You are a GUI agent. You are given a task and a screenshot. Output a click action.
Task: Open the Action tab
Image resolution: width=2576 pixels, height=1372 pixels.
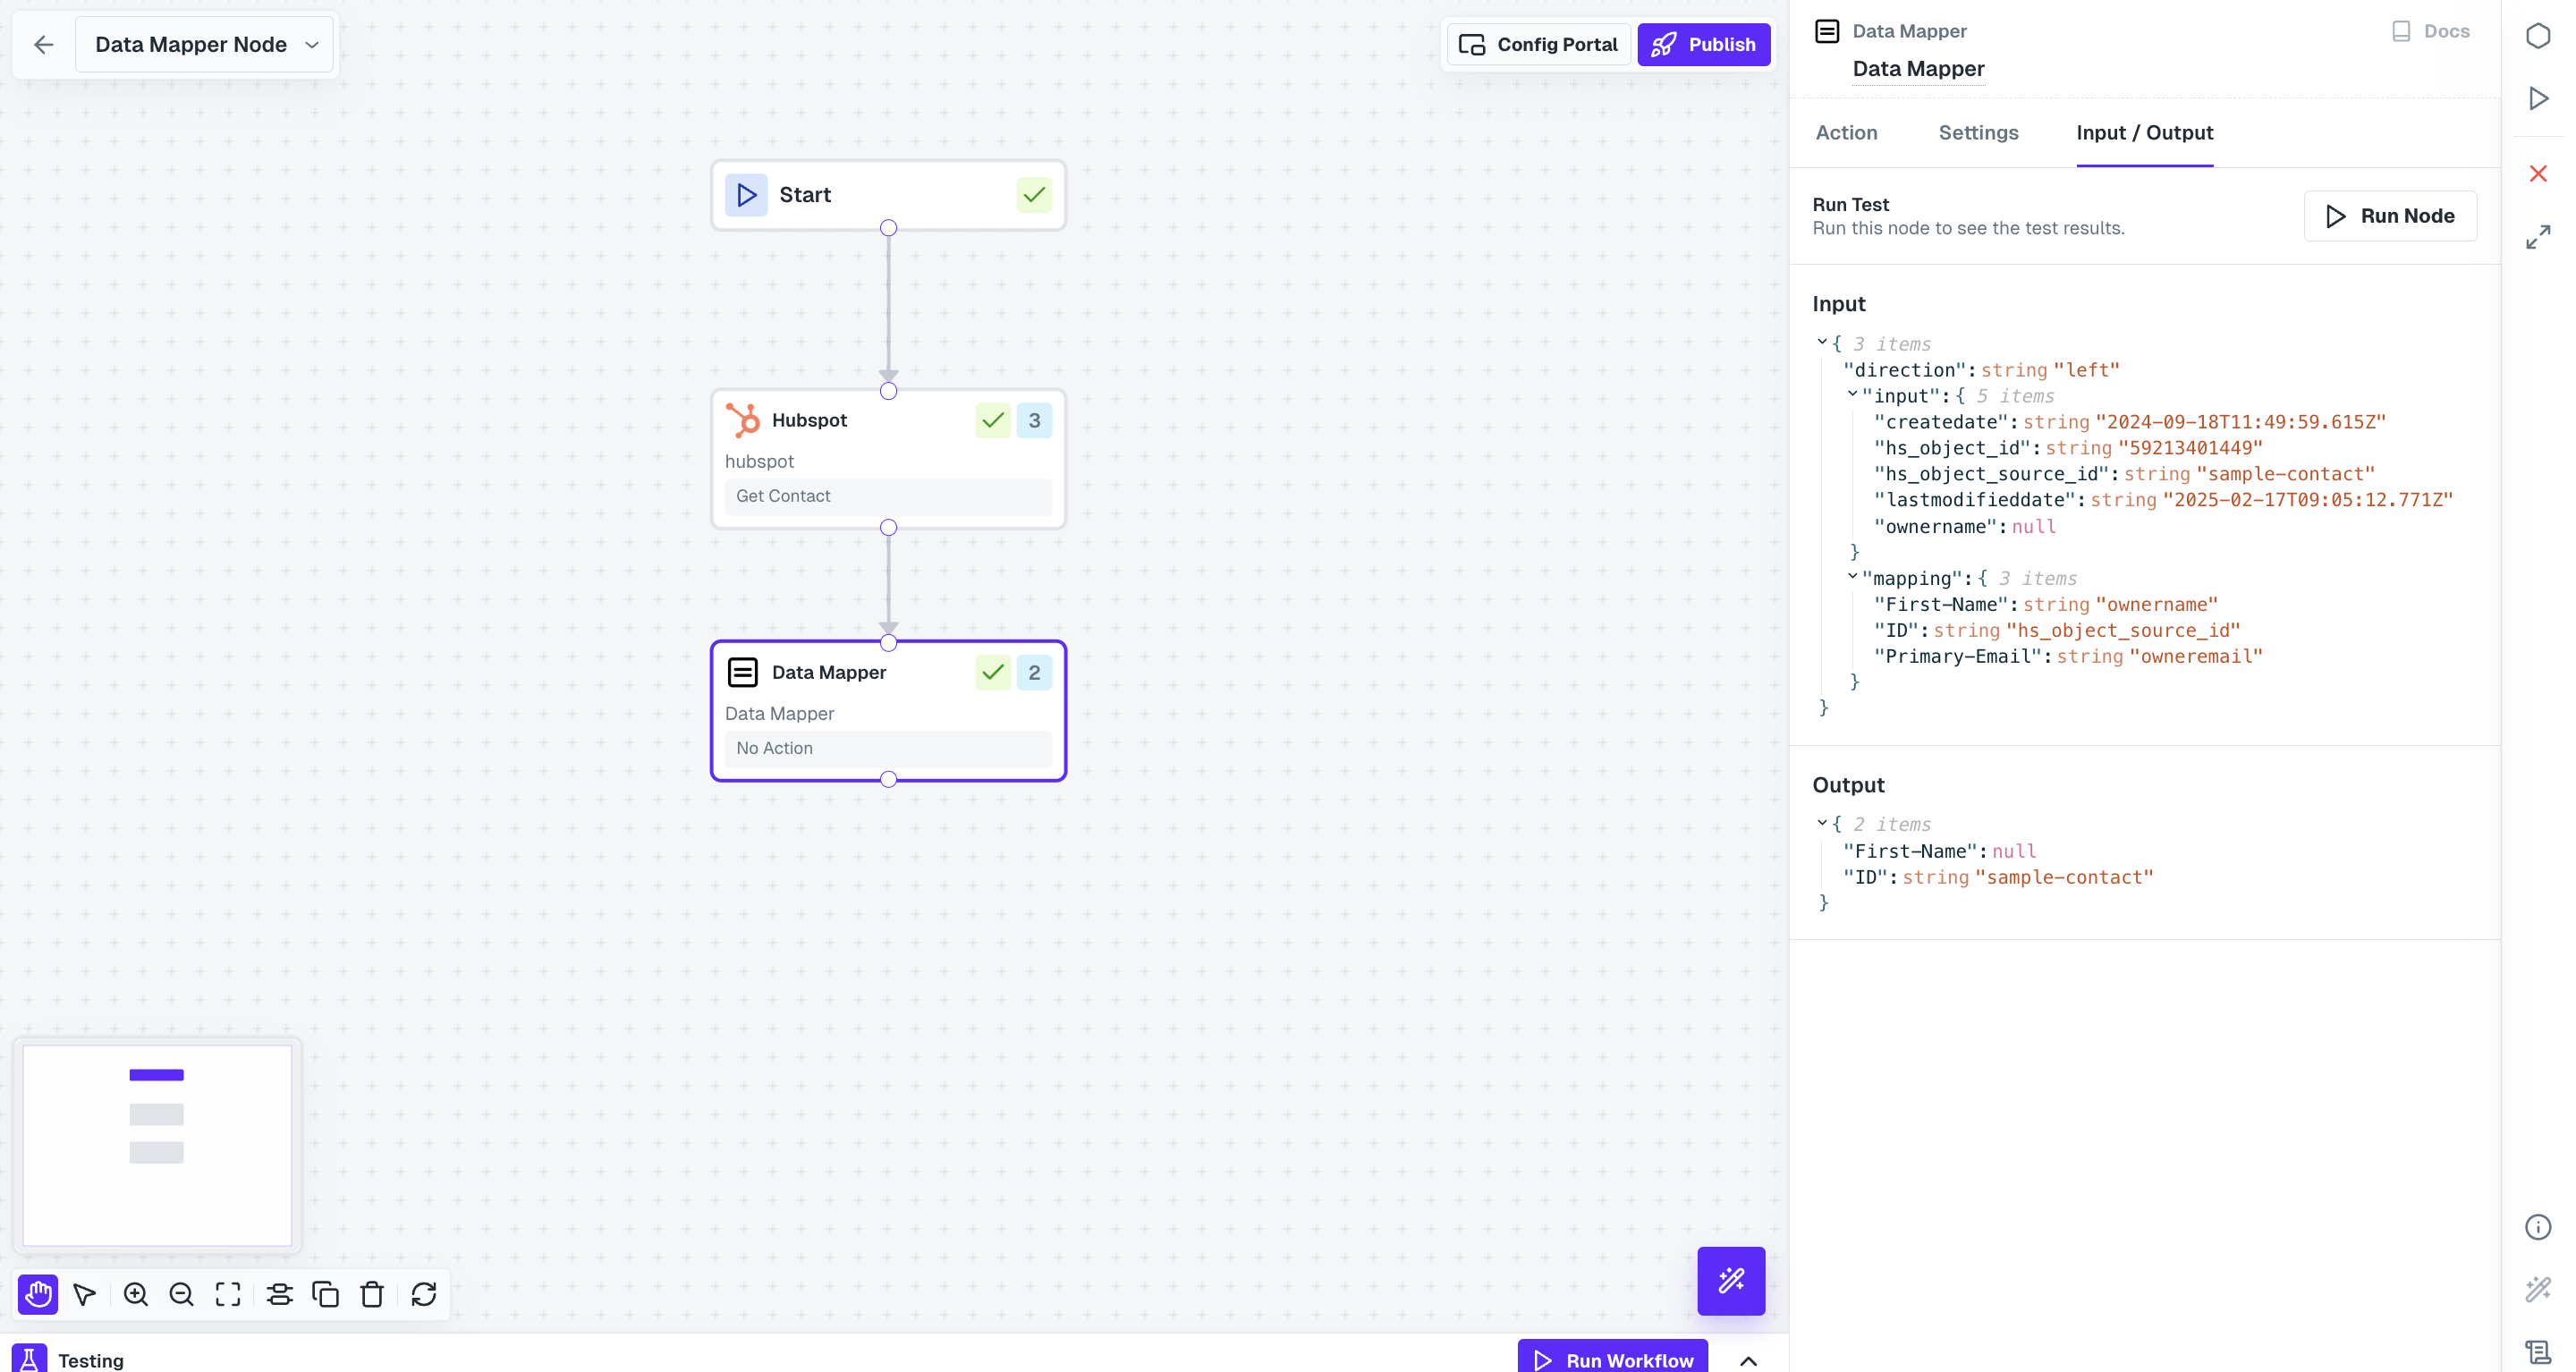pos(1845,132)
